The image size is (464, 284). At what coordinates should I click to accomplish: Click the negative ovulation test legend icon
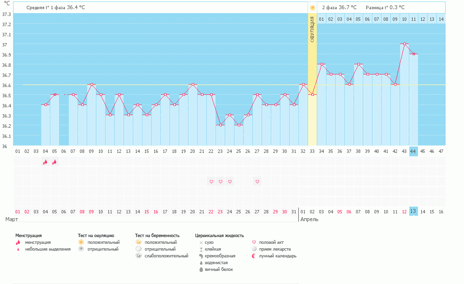point(81,249)
